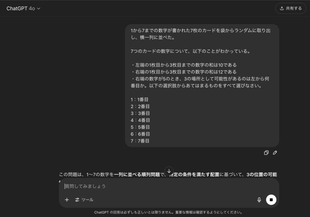Click the line about 左端の1枚目から3枚目
The height and width of the screenshot is (217, 310).
[184, 65]
